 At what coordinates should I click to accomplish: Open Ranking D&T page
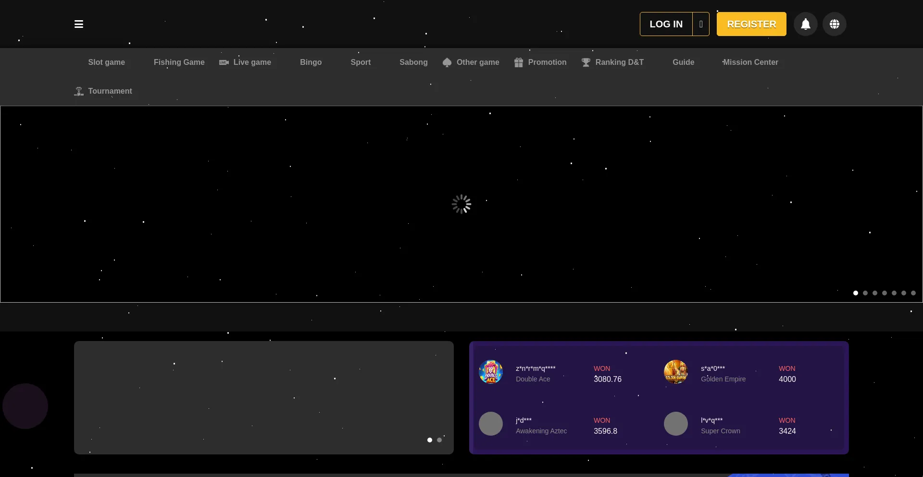click(x=619, y=62)
